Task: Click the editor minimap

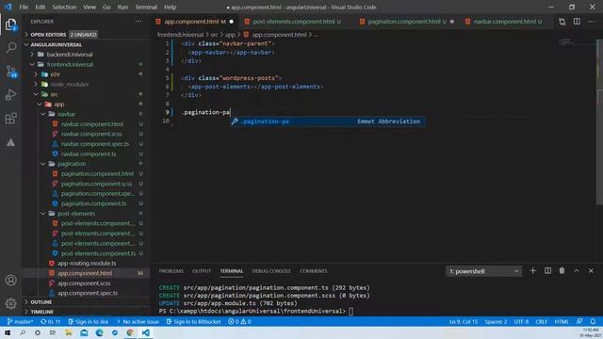Action: [576, 41]
